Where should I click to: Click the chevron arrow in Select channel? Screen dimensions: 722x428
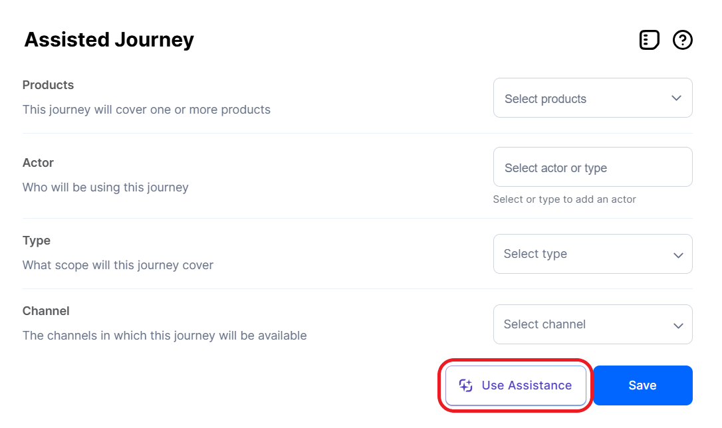click(678, 325)
